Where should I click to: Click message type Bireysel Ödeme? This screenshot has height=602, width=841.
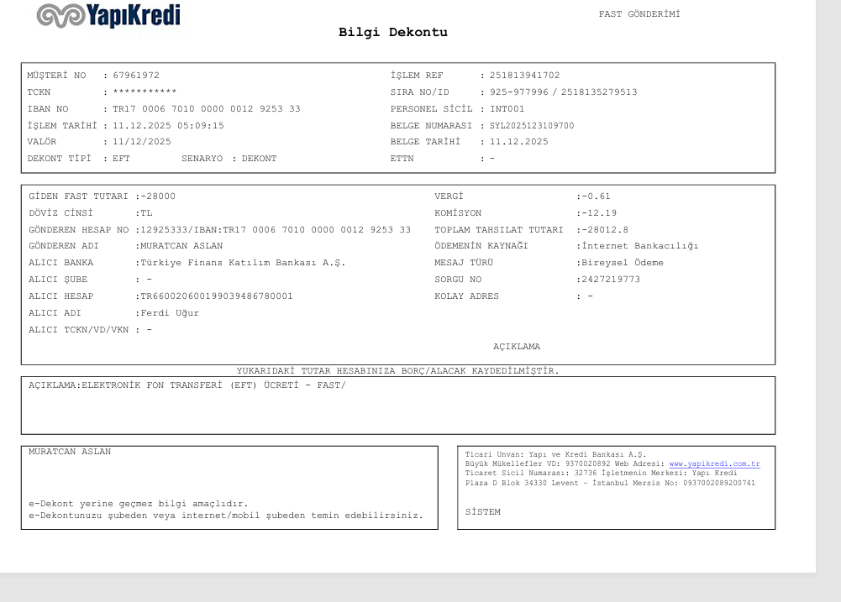pyautogui.click(x=623, y=263)
